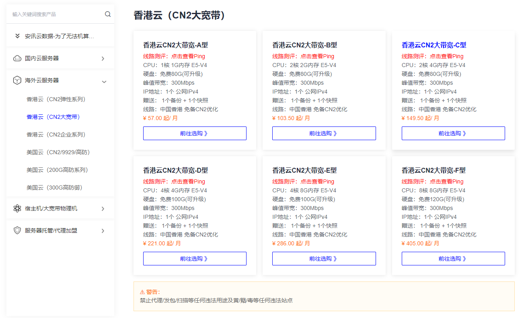
Task: Select 香港云（CN2企业系列）sidebar item
Action: click(56, 135)
